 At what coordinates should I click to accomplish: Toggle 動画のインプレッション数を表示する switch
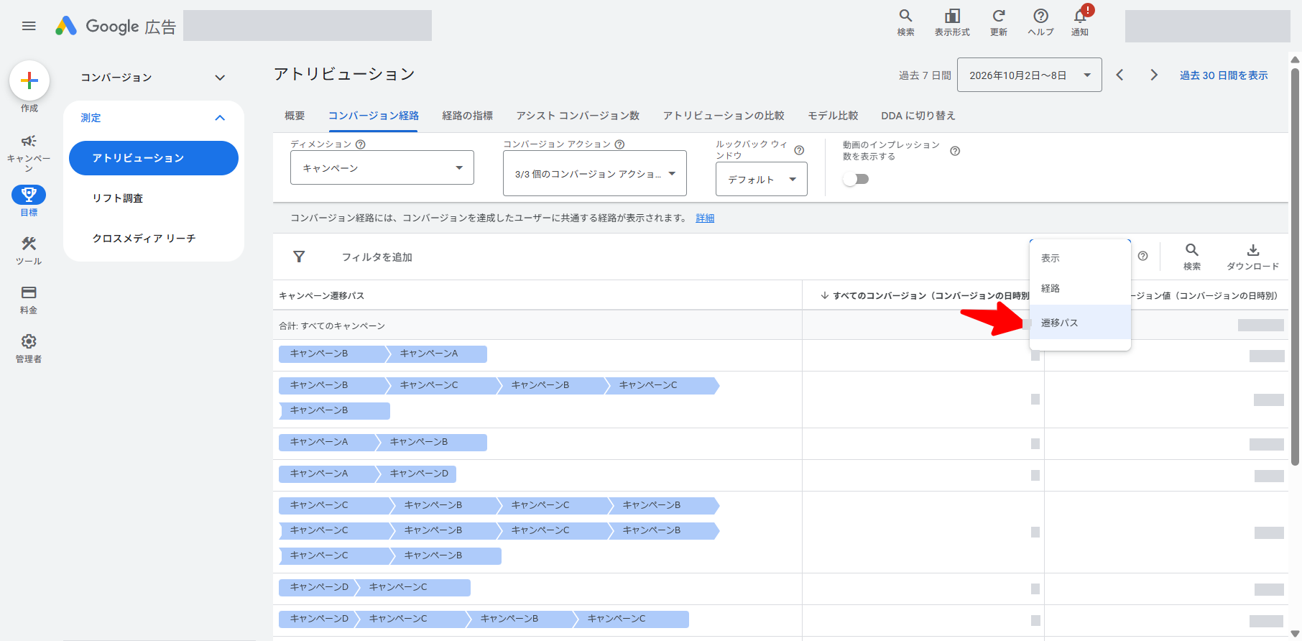(856, 179)
